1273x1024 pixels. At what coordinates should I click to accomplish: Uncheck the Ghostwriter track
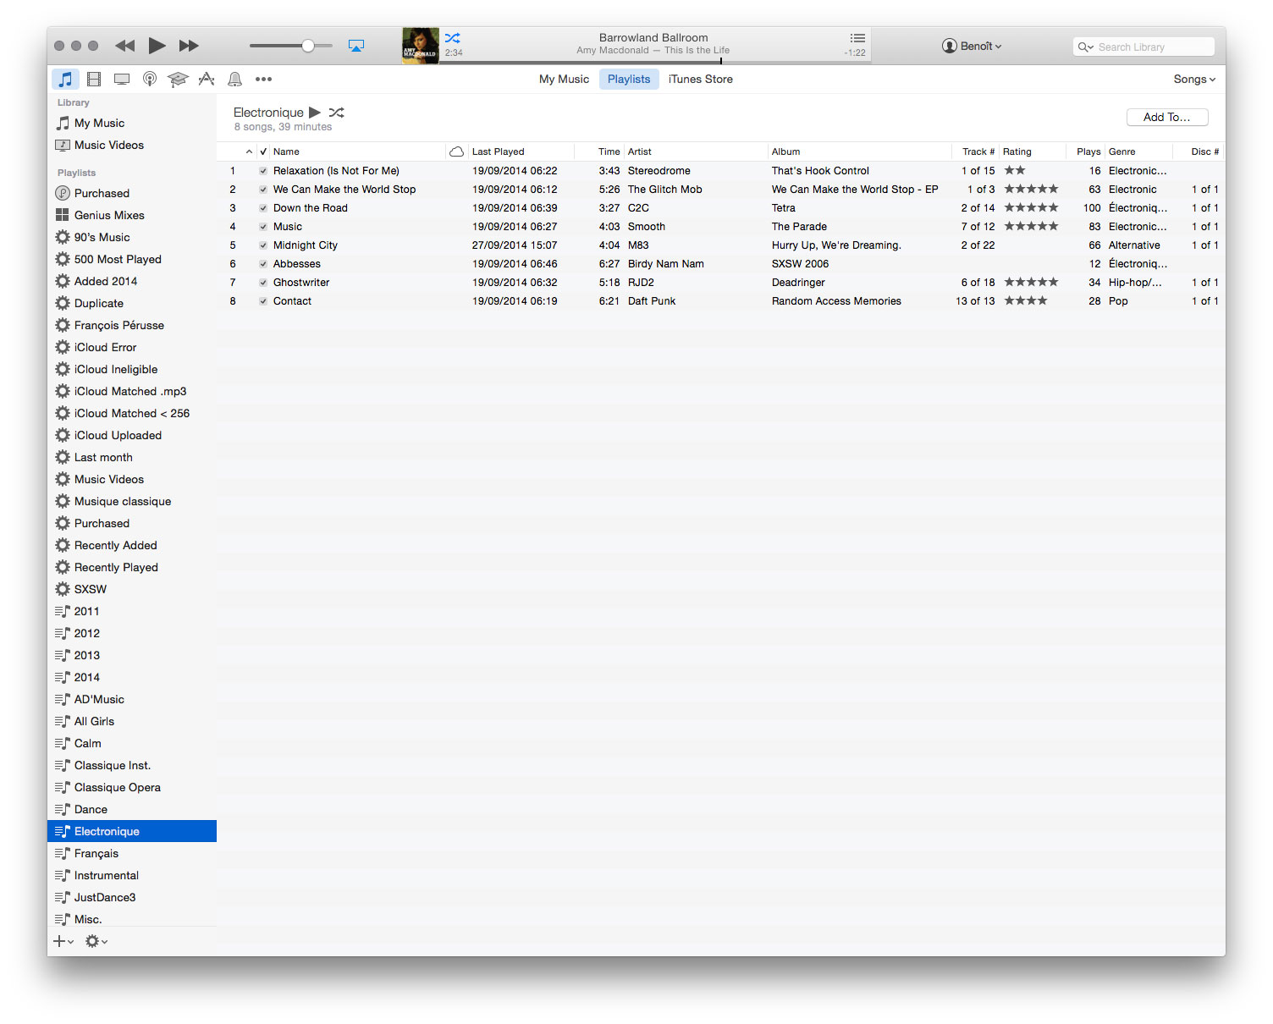(263, 283)
